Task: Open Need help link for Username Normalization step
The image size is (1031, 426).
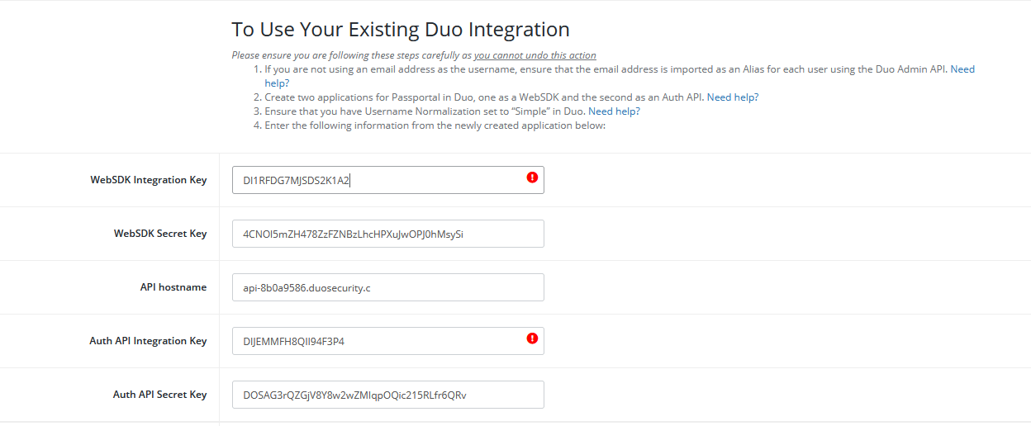Action: click(x=614, y=111)
